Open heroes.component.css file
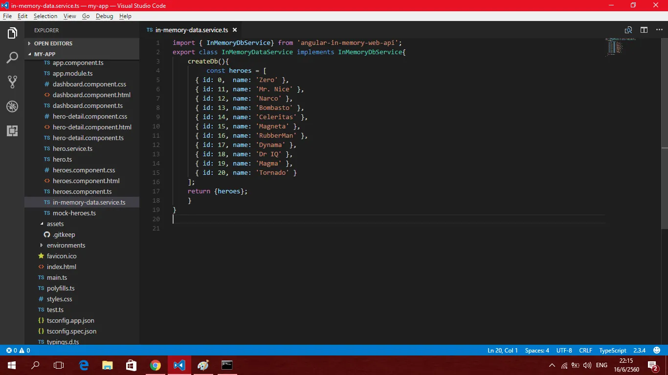 pos(84,170)
